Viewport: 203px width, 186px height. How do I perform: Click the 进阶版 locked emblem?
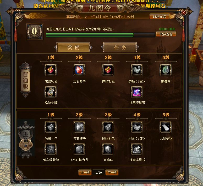coord(26,138)
